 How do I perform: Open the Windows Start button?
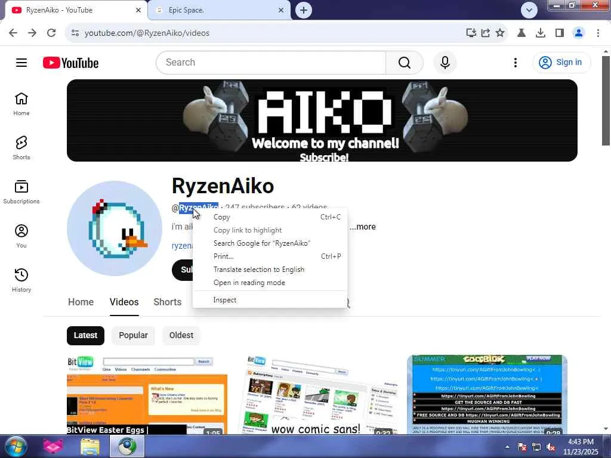[15, 446]
